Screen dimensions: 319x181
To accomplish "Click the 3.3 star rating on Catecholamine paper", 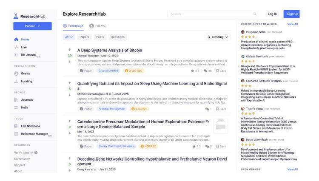I will 197,147.
